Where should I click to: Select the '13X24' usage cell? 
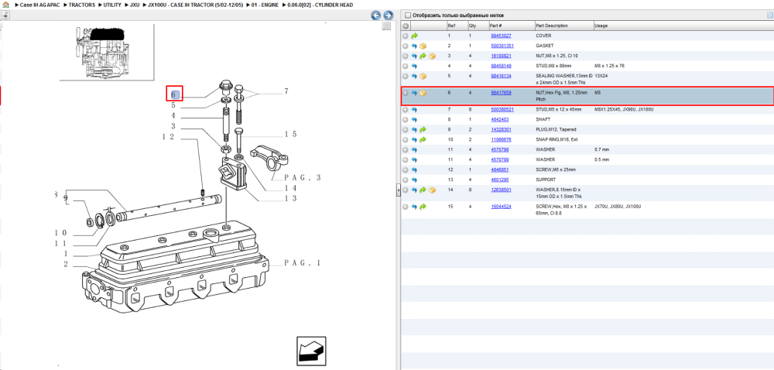(x=601, y=77)
